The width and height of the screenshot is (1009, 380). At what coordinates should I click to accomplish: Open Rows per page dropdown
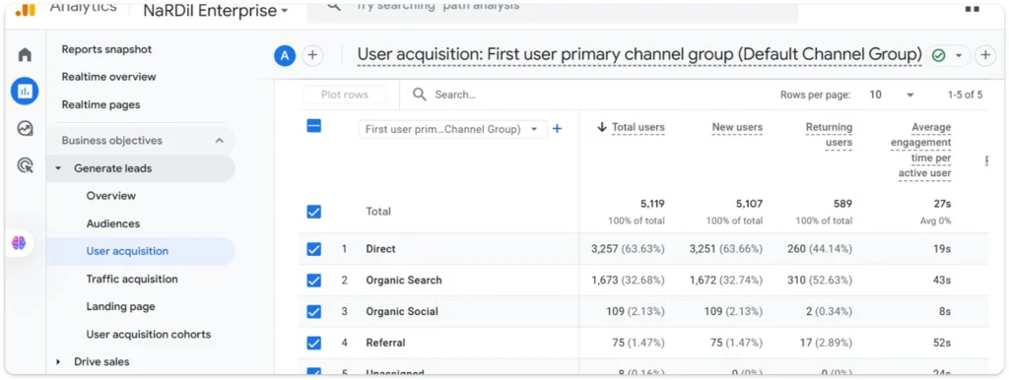point(891,95)
